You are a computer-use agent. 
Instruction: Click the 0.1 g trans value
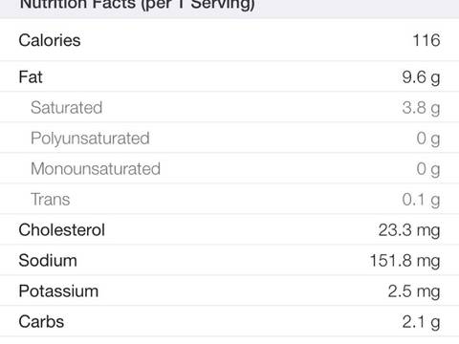point(421,200)
